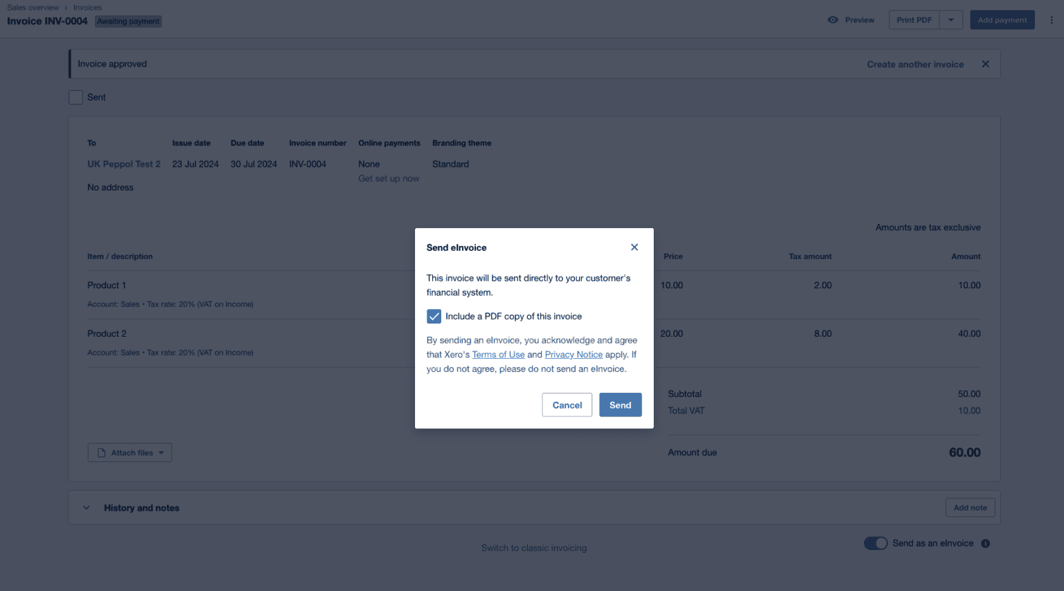The image size is (1064, 591).
Task: Collapse the History and notes section
Action: (x=86, y=507)
